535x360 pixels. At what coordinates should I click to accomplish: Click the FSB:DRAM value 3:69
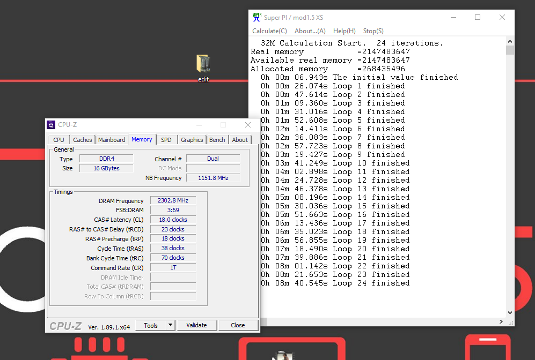173,210
